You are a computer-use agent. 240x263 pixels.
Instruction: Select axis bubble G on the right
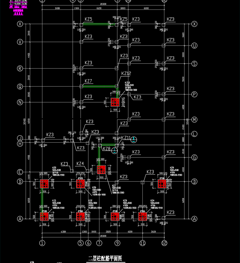point(194,158)
